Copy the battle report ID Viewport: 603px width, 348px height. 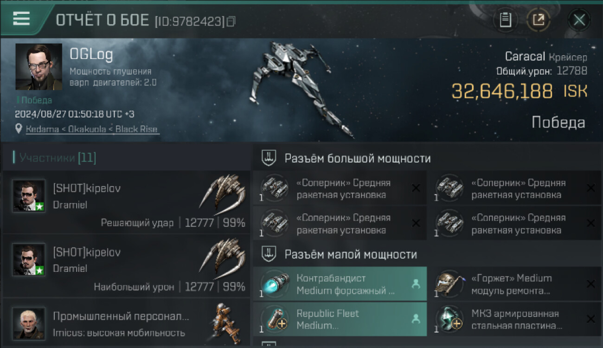pos(231,21)
